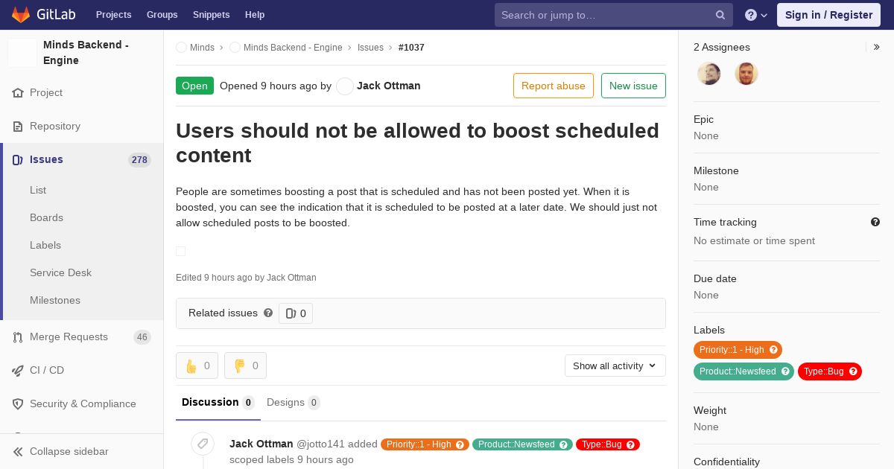Focus the Search or jump to field
894x469 pixels.
point(614,15)
